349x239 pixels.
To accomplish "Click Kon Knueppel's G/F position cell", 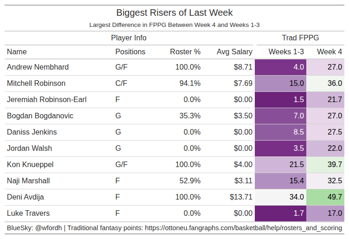I will click(121, 165).
